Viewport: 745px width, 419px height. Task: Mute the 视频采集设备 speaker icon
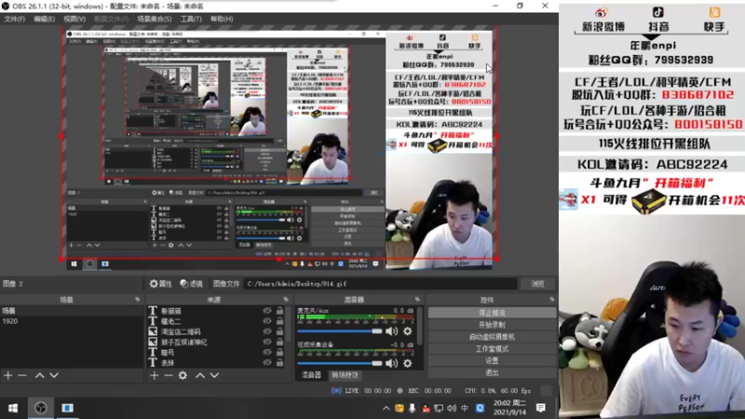coord(391,363)
